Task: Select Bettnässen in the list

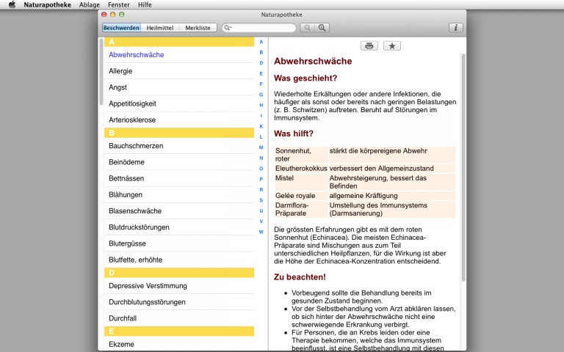Action: (179, 178)
